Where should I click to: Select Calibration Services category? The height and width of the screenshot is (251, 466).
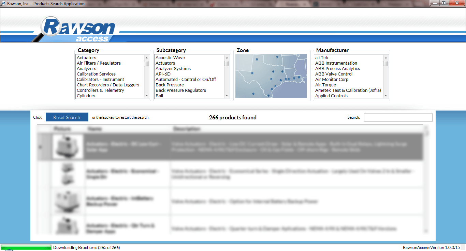96,74
